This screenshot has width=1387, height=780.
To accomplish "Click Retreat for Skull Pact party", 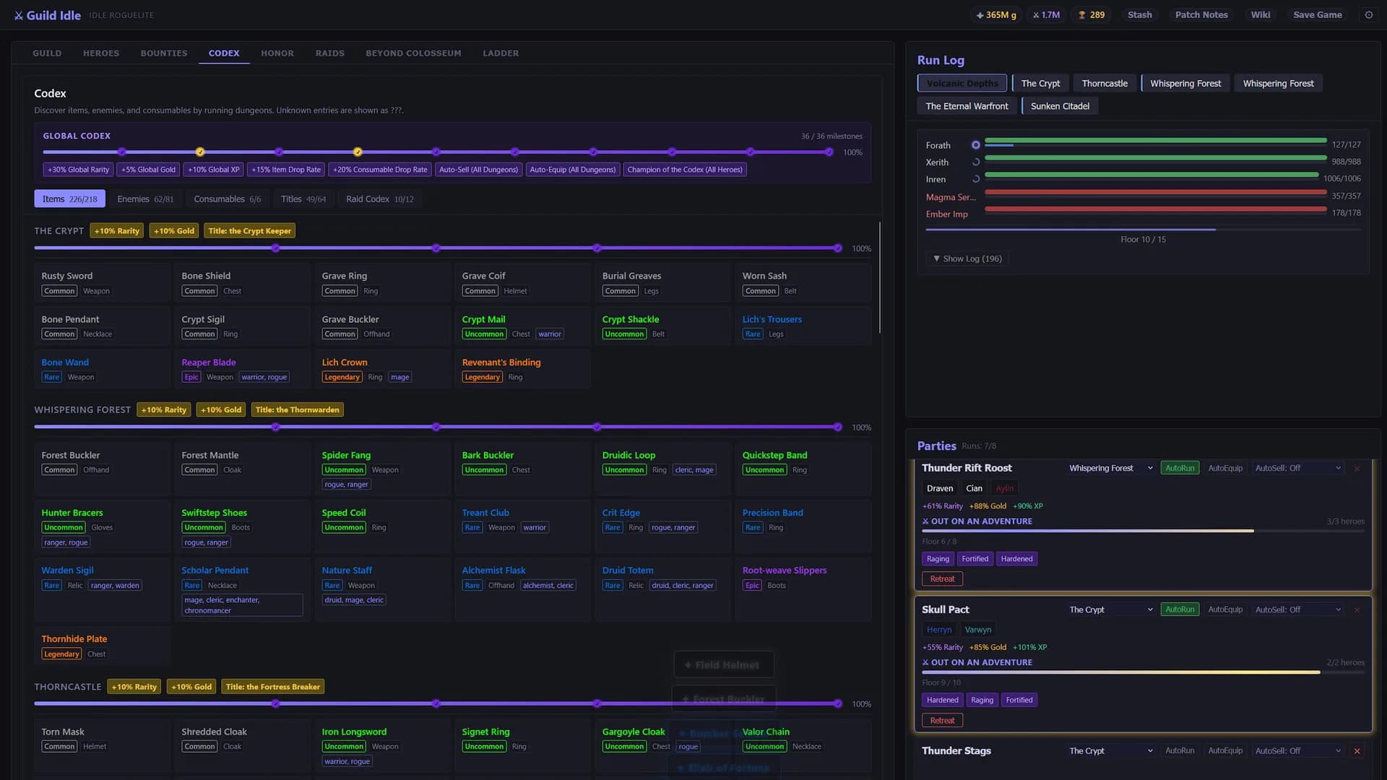I will 942,720.
